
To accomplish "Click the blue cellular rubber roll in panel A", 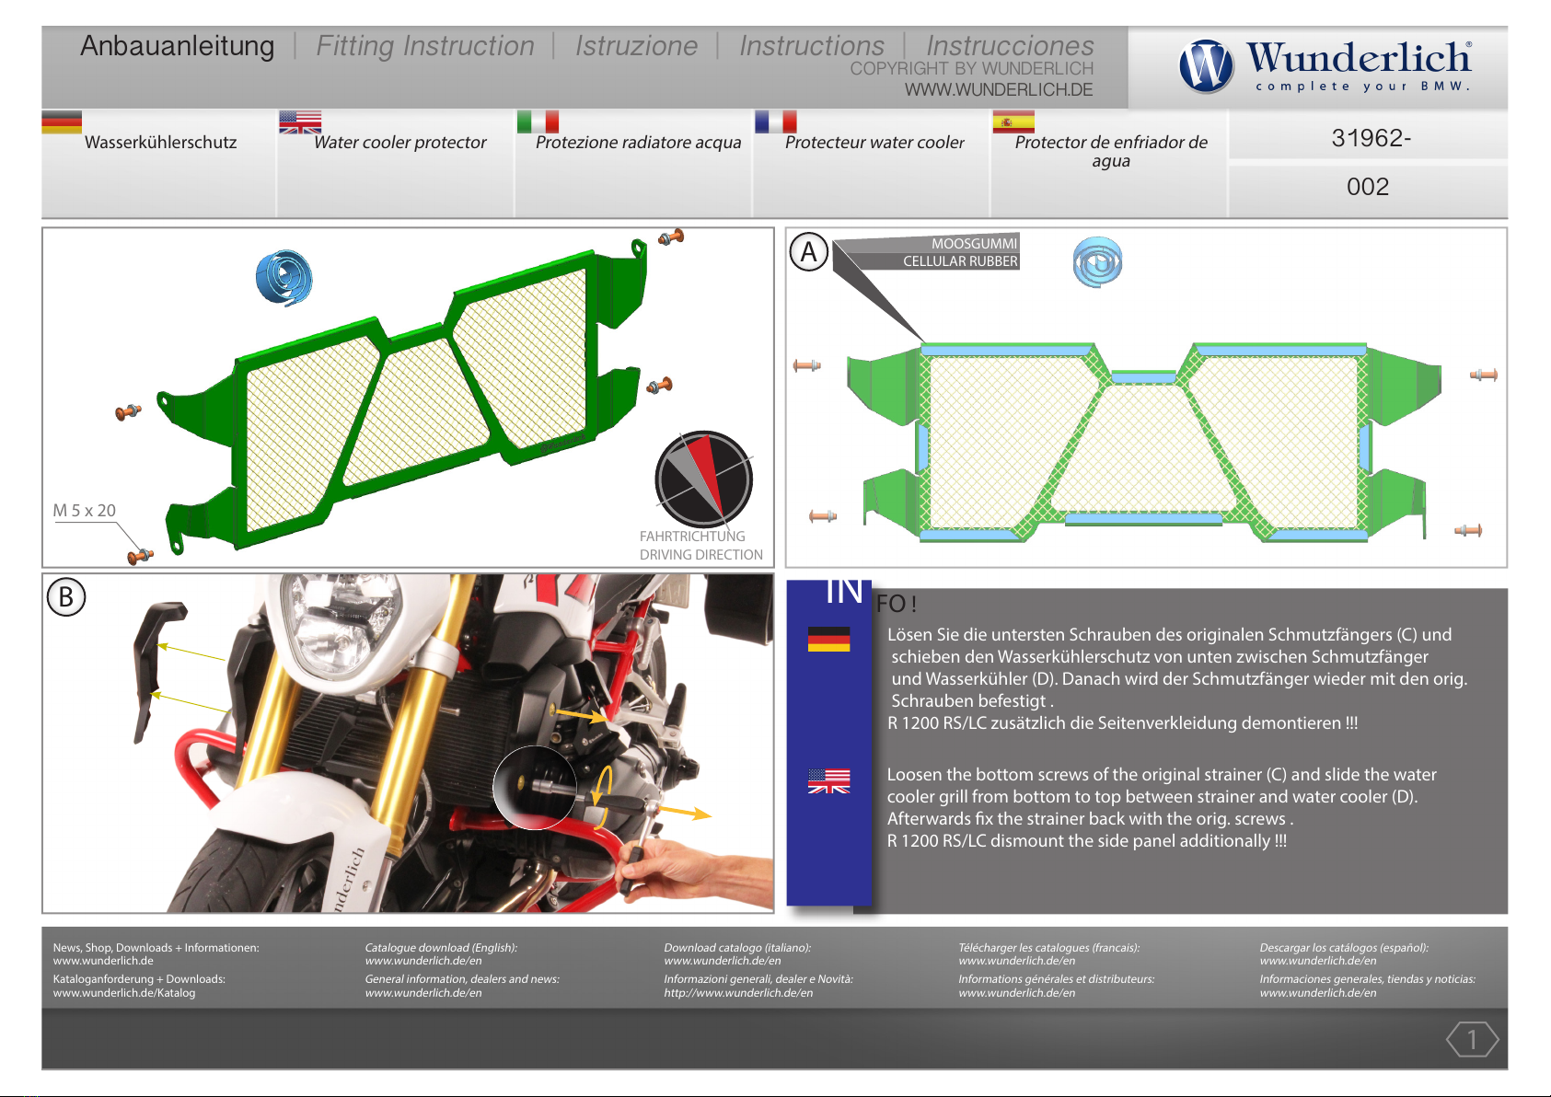I will tap(1097, 261).
